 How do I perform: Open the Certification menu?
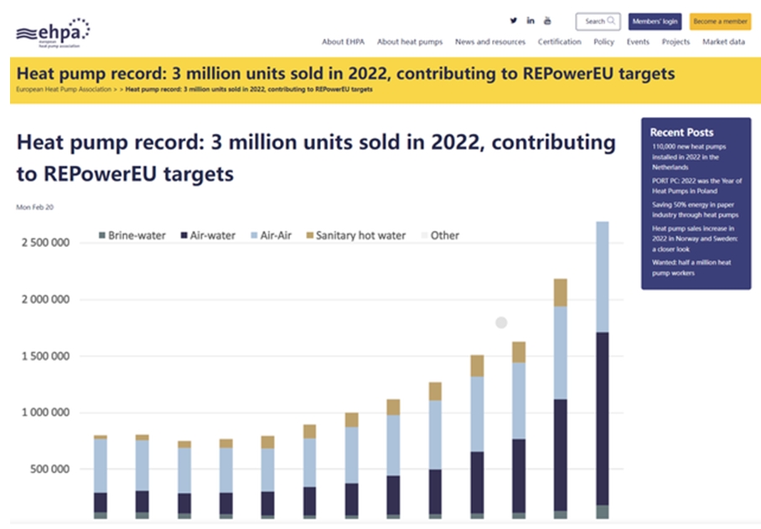[560, 42]
